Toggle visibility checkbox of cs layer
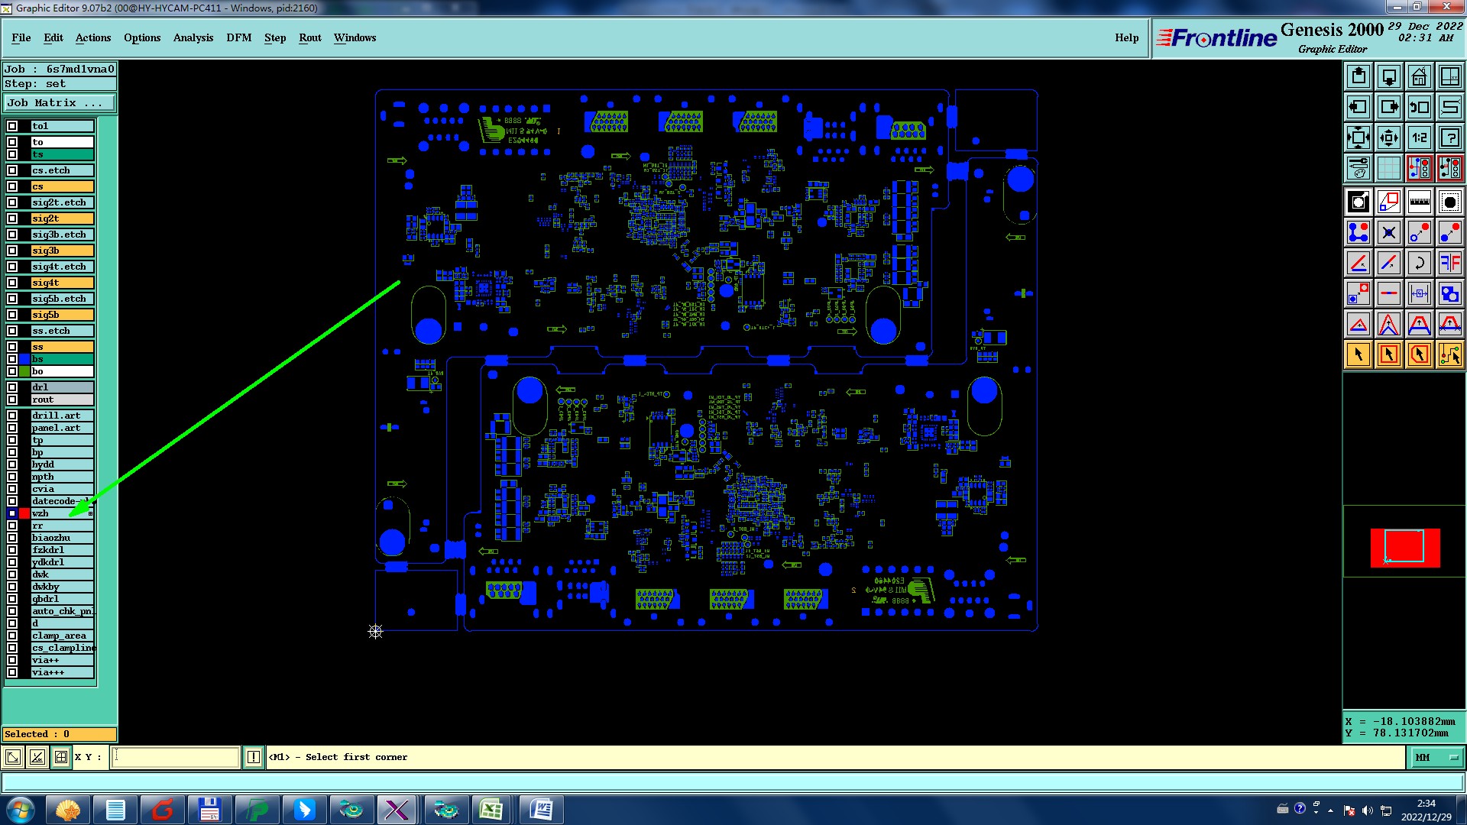This screenshot has height=825, width=1467. (x=12, y=186)
